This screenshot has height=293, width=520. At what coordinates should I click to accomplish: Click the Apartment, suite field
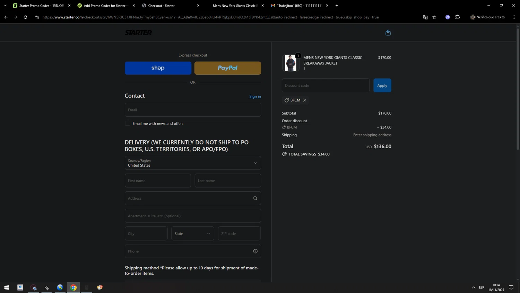tap(193, 216)
